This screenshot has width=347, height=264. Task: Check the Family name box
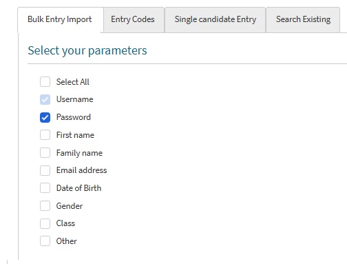[45, 153]
